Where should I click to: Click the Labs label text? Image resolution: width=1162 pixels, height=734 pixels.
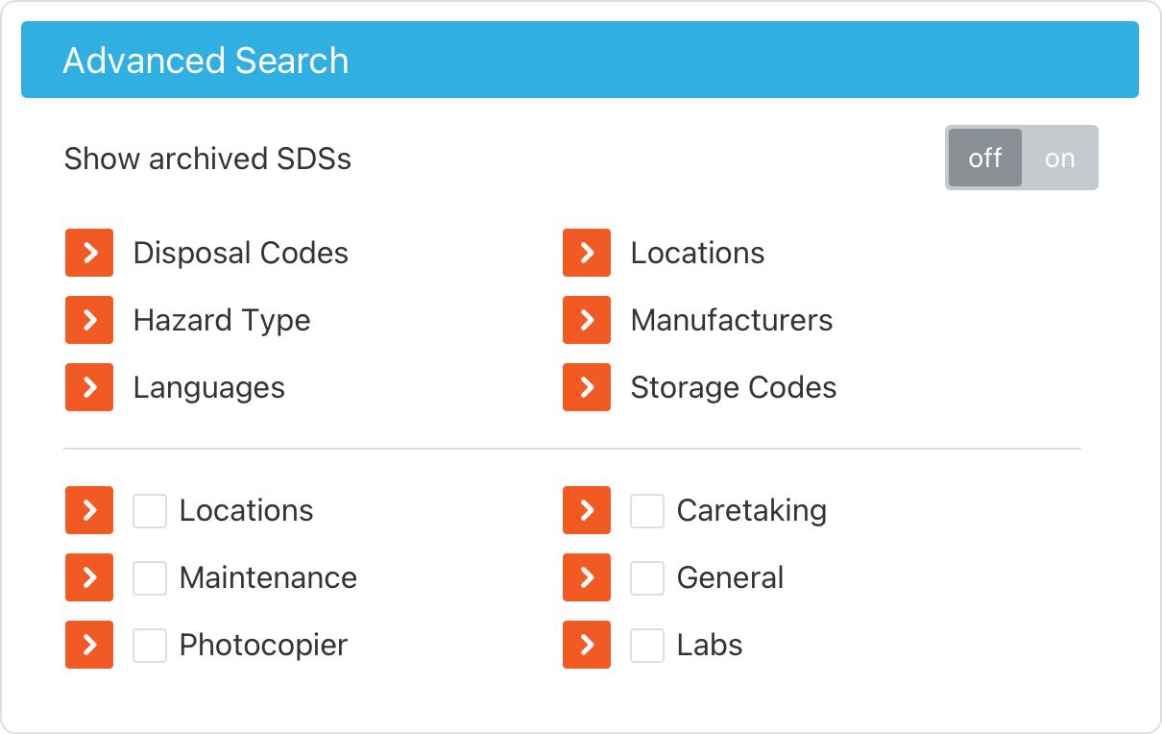click(710, 645)
